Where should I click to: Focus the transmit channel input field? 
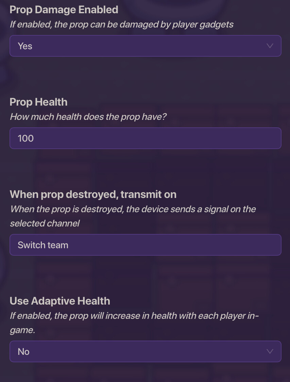(x=145, y=245)
